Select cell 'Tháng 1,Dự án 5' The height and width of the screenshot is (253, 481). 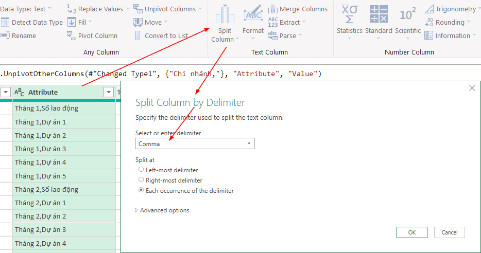tap(64, 176)
